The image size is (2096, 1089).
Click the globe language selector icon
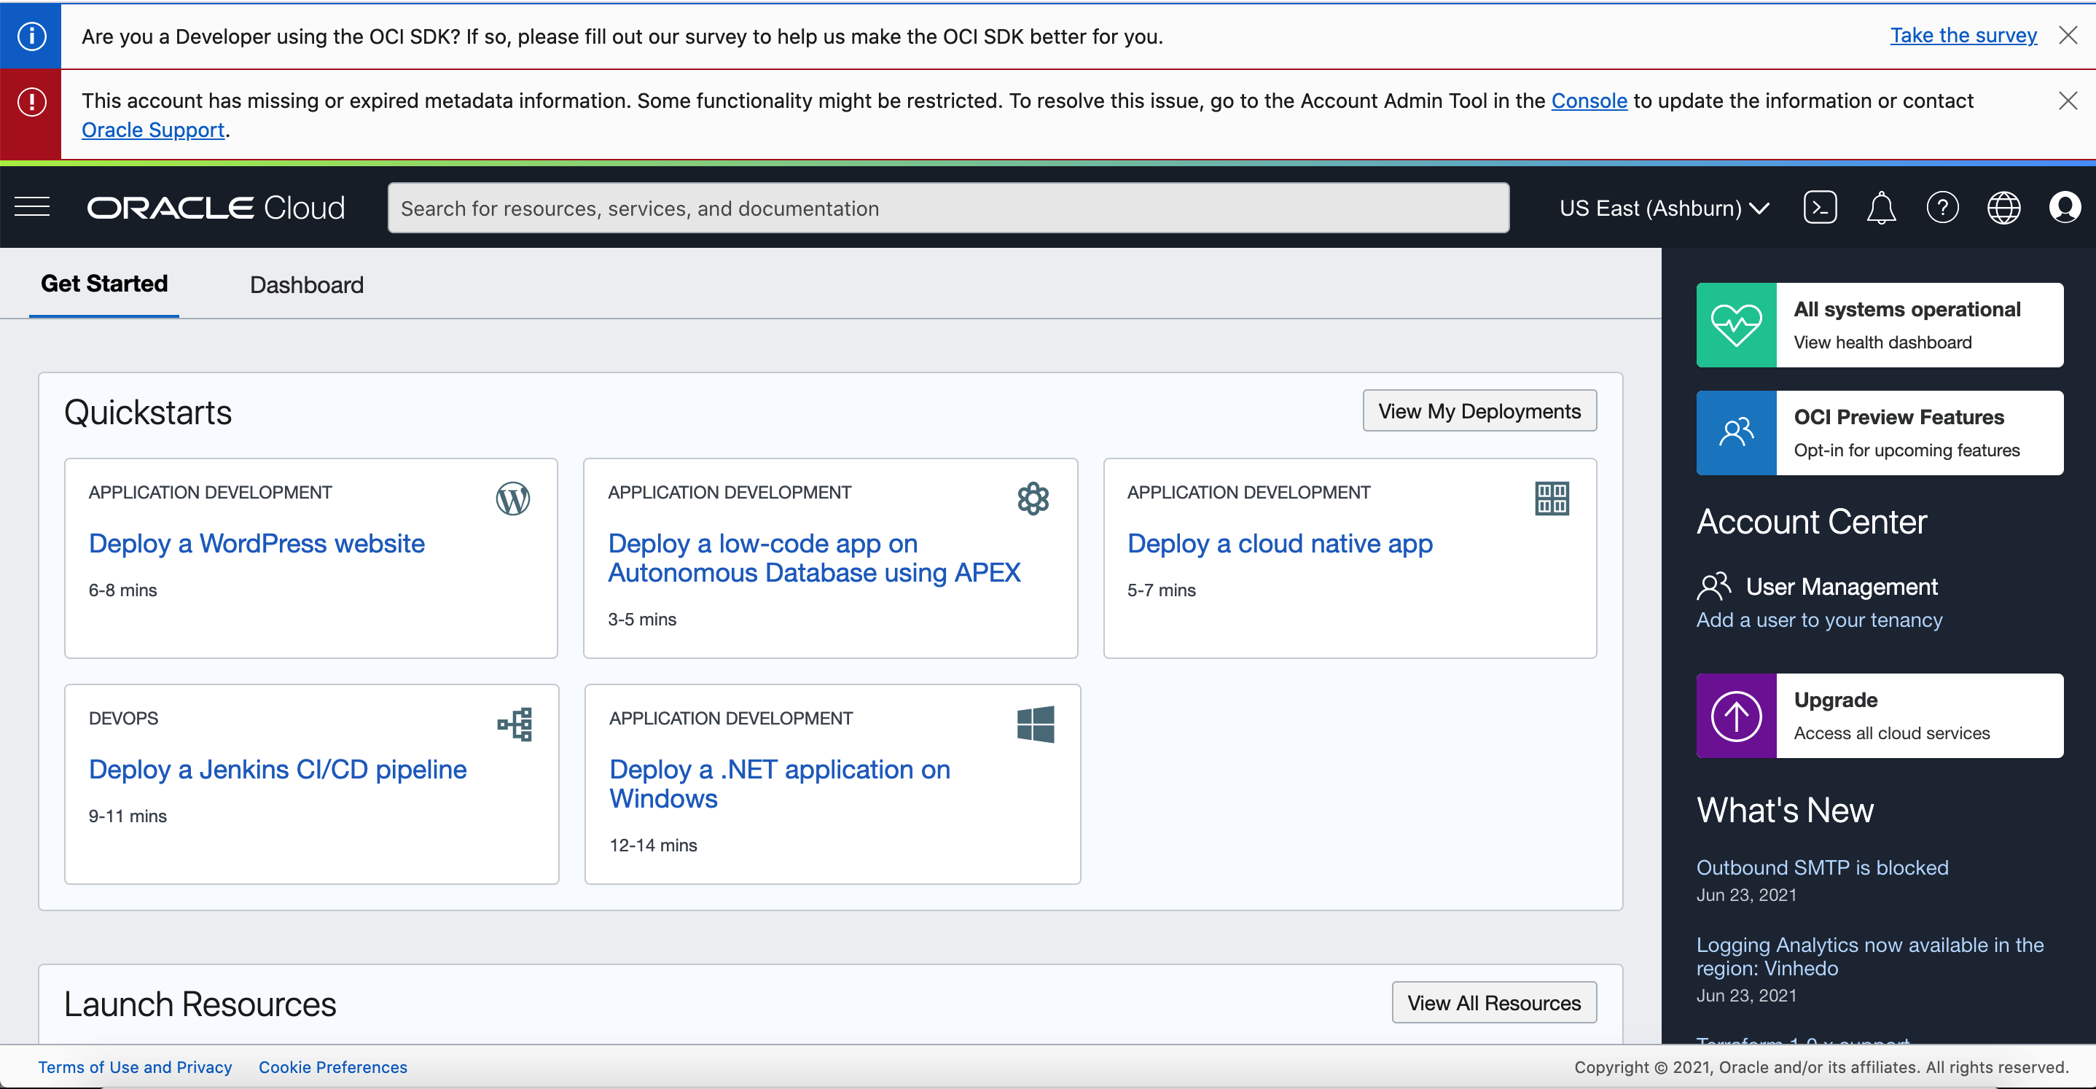point(2003,208)
